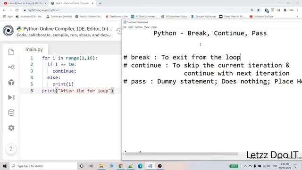Switch to the Notepad taskbar icon
302x170 pixels.
click(150, 166)
